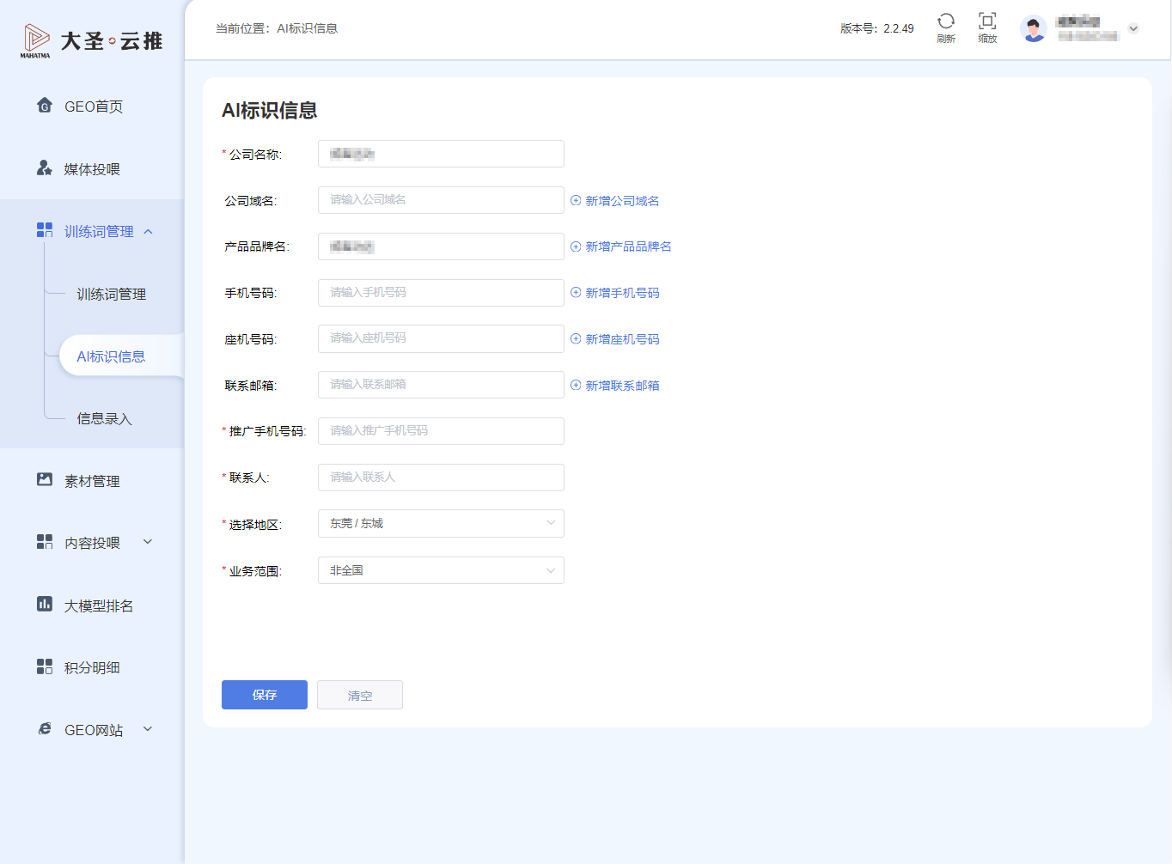Image resolution: width=1172 pixels, height=864 pixels.
Task: Open the user account dropdown arrow
Action: coord(1133,28)
